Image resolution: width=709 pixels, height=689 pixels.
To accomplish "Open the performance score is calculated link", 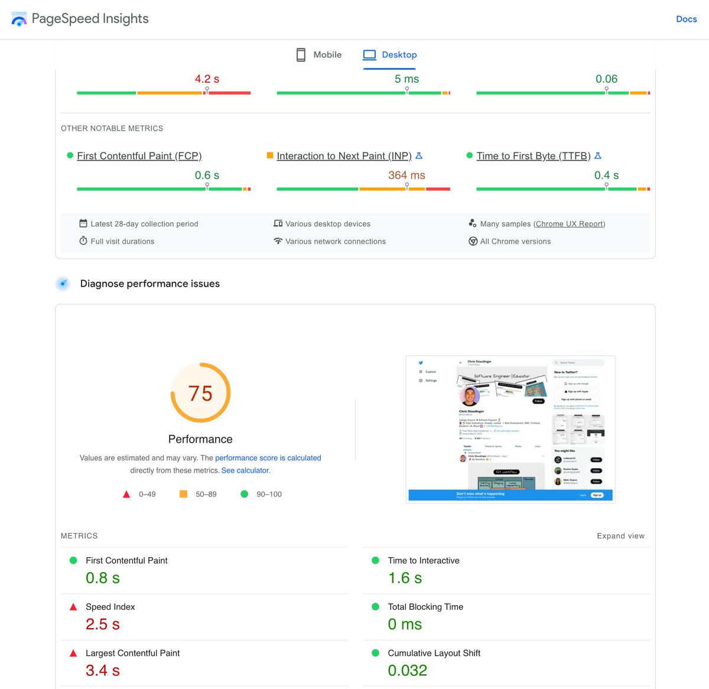I will pos(268,458).
